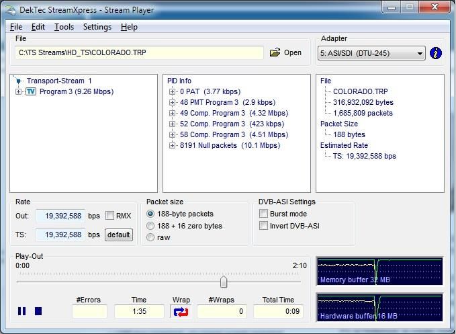Click 316,932,092 bytes entry
The image size is (456, 334).
click(363, 102)
